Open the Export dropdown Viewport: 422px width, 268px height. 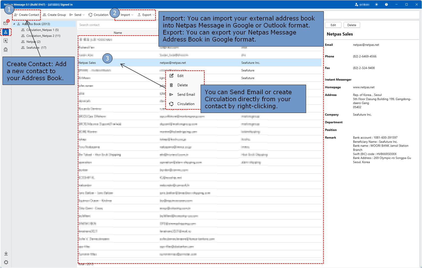146,15
